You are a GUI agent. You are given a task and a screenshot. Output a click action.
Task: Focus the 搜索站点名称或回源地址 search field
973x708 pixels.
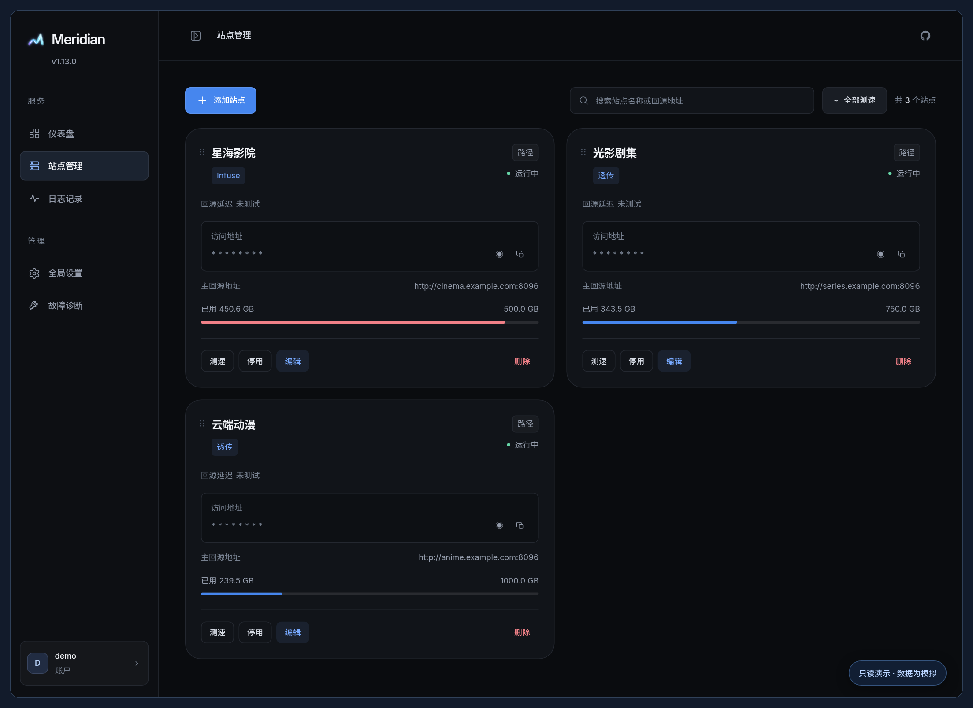tap(692, 100)
